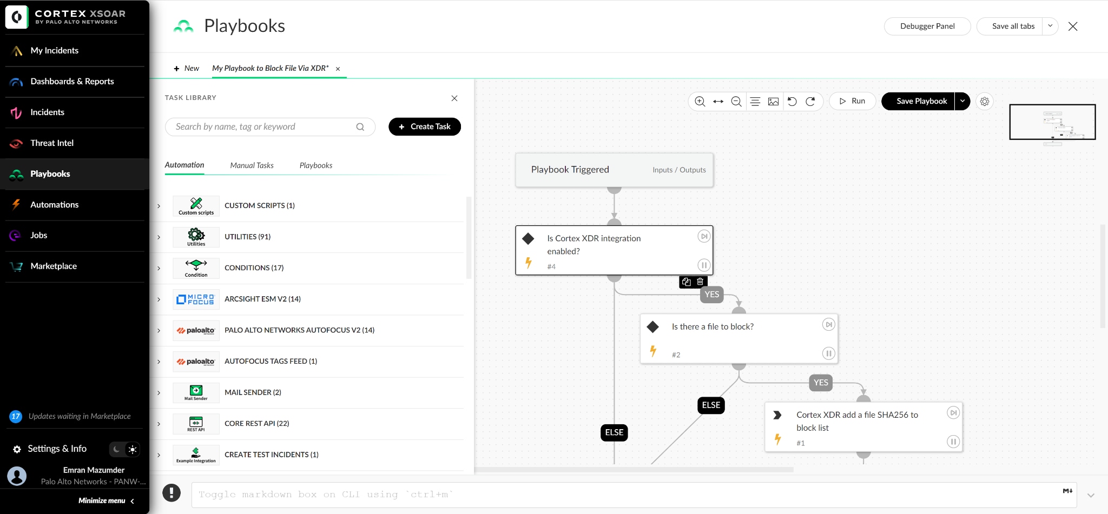The height and width of the screenshot is (514, 1108).
Task: Click Save Playbook button
Action: pos(918,101)
